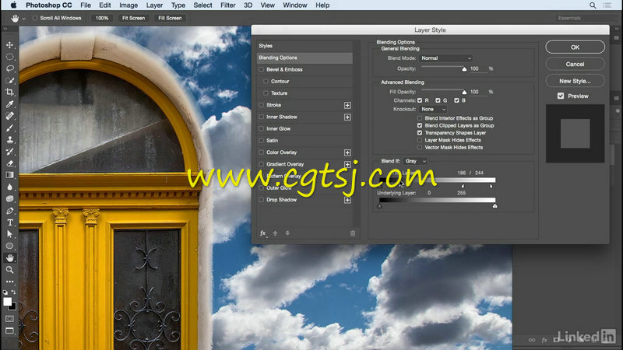Click the fx add-effect icon in Layer Style
This screenshot has width=623, height=350.
point(262,233)
